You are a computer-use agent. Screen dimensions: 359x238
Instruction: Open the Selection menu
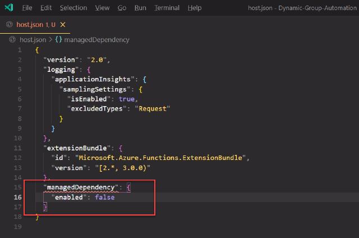click(x=73, y=8)
